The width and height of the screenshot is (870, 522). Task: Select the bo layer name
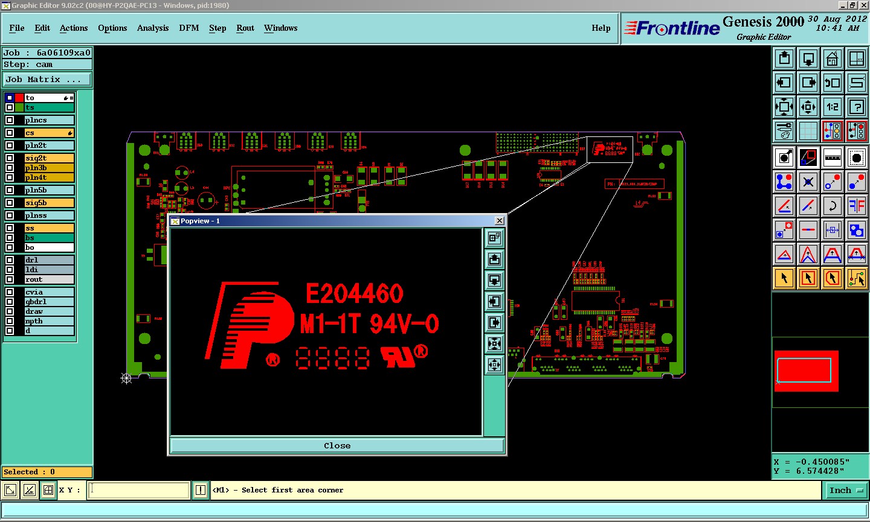[x=49, y=247]
